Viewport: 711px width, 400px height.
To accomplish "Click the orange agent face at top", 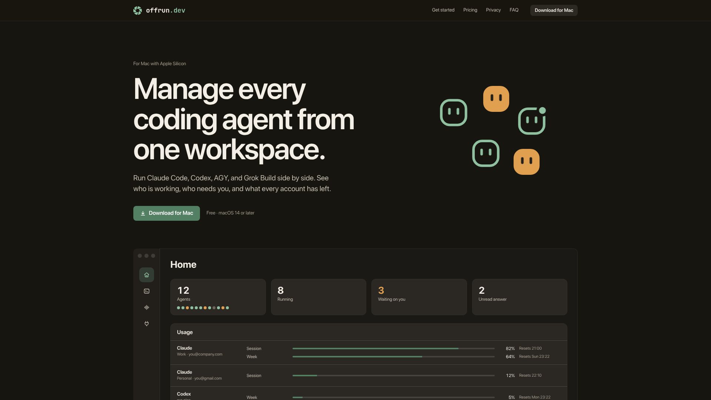I will point(496,99).
